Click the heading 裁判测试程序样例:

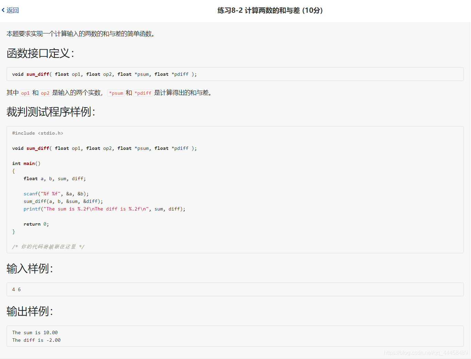[x=51, y=112]
